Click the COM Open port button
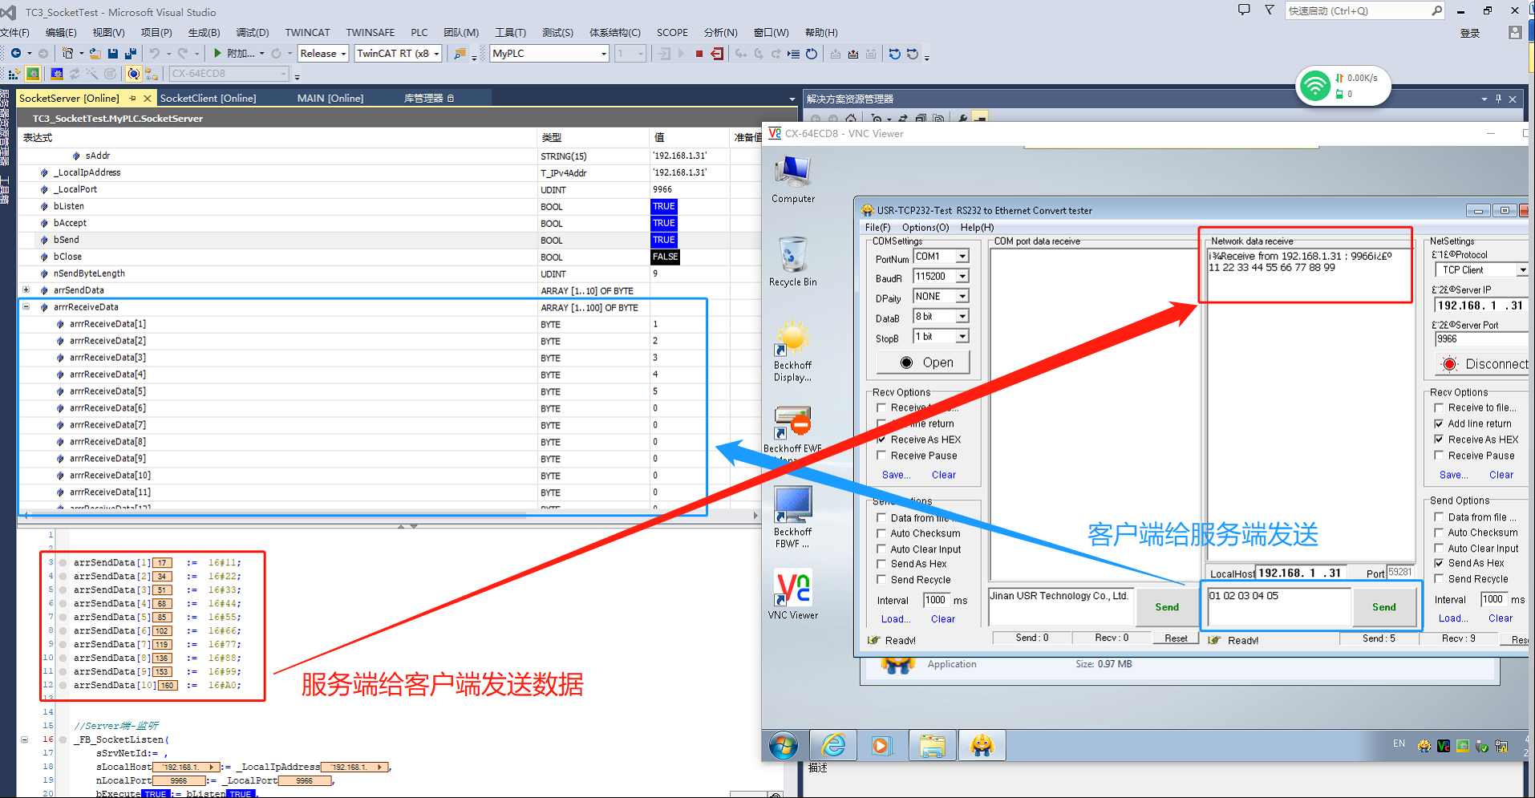Screen dimensions: 1535x798 [923, 363]
